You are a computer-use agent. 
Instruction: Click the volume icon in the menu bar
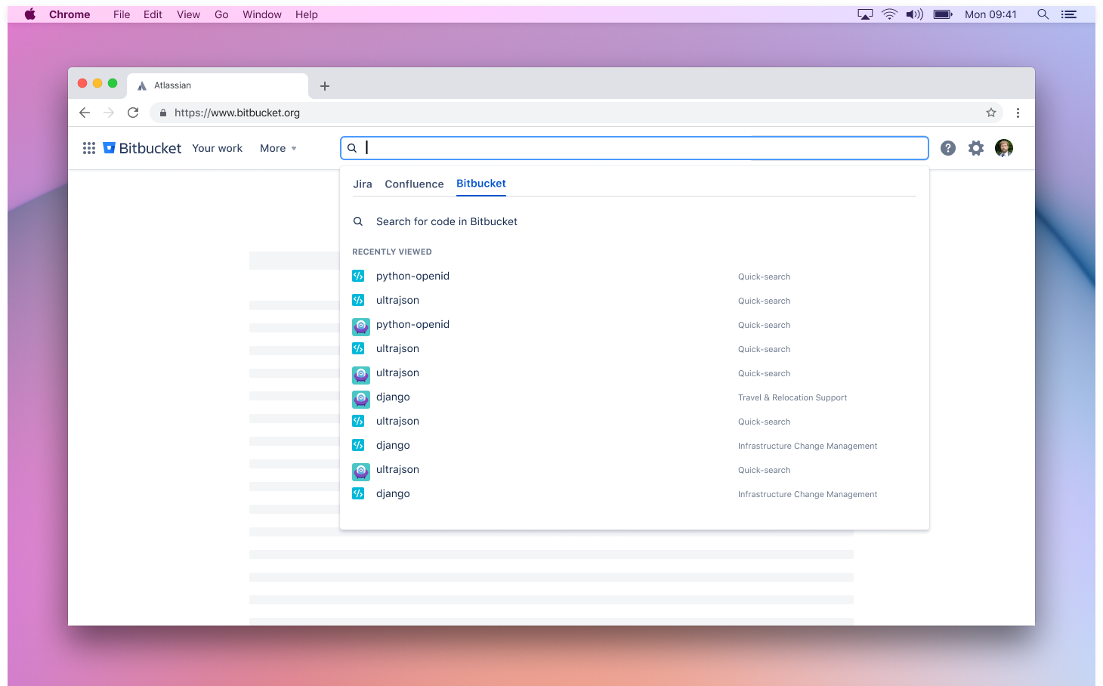(915, 14)
